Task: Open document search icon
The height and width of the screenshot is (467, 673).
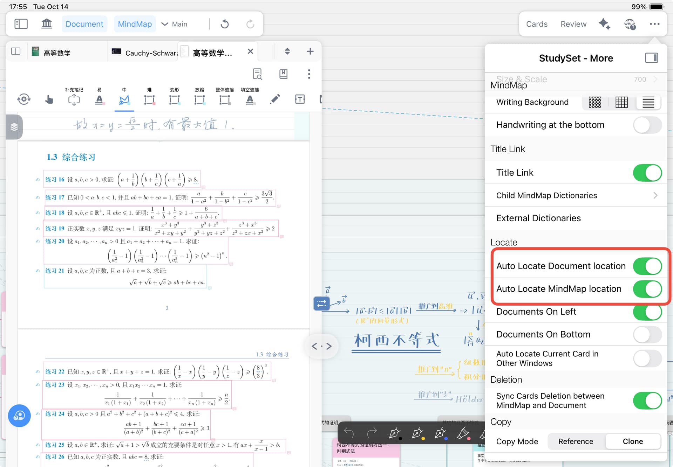Action: (x=258, y=74)
